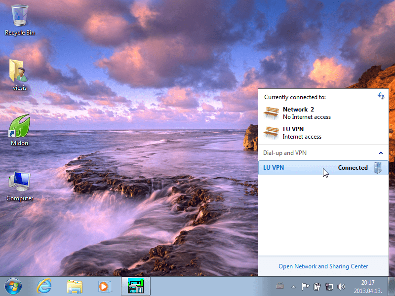Refresh the network list icon
This screenshot has width=395, height=296.
(381, 95)
